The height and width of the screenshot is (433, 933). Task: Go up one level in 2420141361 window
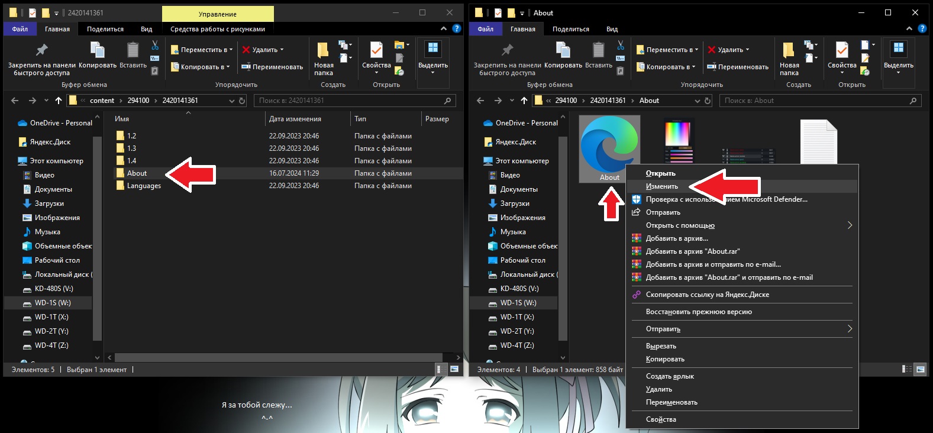coord(59,101)
